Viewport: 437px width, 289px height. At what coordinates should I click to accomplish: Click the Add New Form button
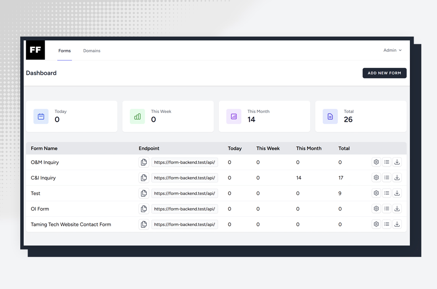(x=384, y=73)
